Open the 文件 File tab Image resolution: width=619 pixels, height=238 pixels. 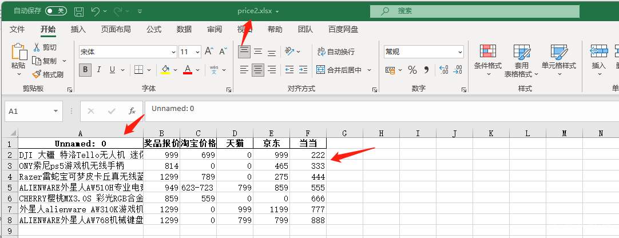coord(17,29)
